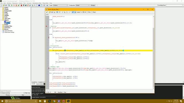Screen dimensions: 184x103
Task: Run in debug mode with red play icon
Action: click(x=14, y=5)
